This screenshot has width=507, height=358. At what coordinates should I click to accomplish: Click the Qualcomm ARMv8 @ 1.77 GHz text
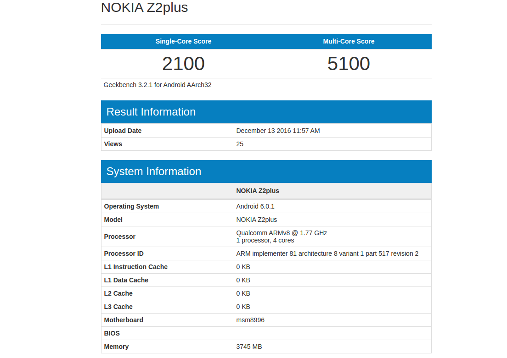(282, 233)
